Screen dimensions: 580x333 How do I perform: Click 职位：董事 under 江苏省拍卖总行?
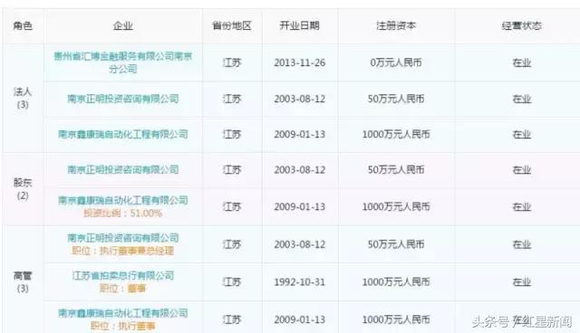[x=123, y=289]
